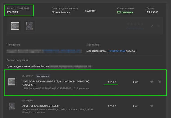
Task: Click the Почта России pickup point heading
Action: coord(61,12)
